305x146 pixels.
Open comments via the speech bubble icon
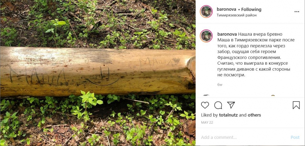218,105
